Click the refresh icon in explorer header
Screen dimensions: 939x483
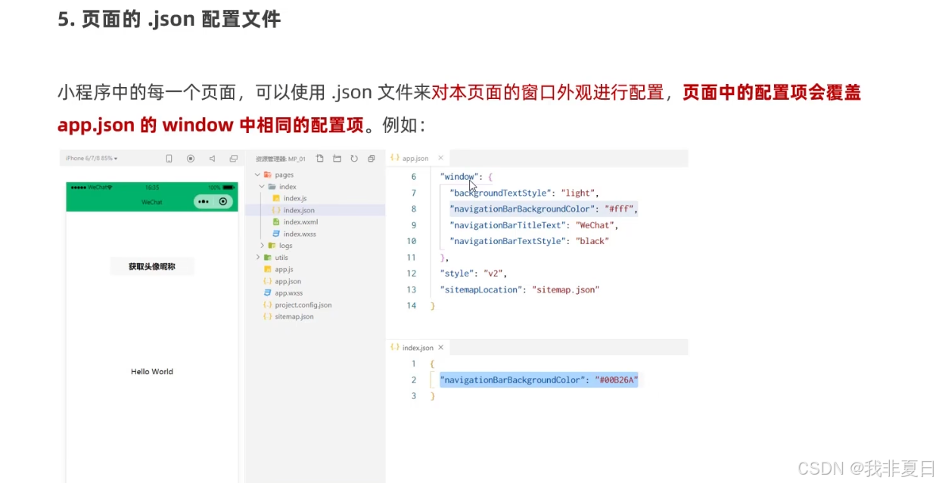point(353,159)
